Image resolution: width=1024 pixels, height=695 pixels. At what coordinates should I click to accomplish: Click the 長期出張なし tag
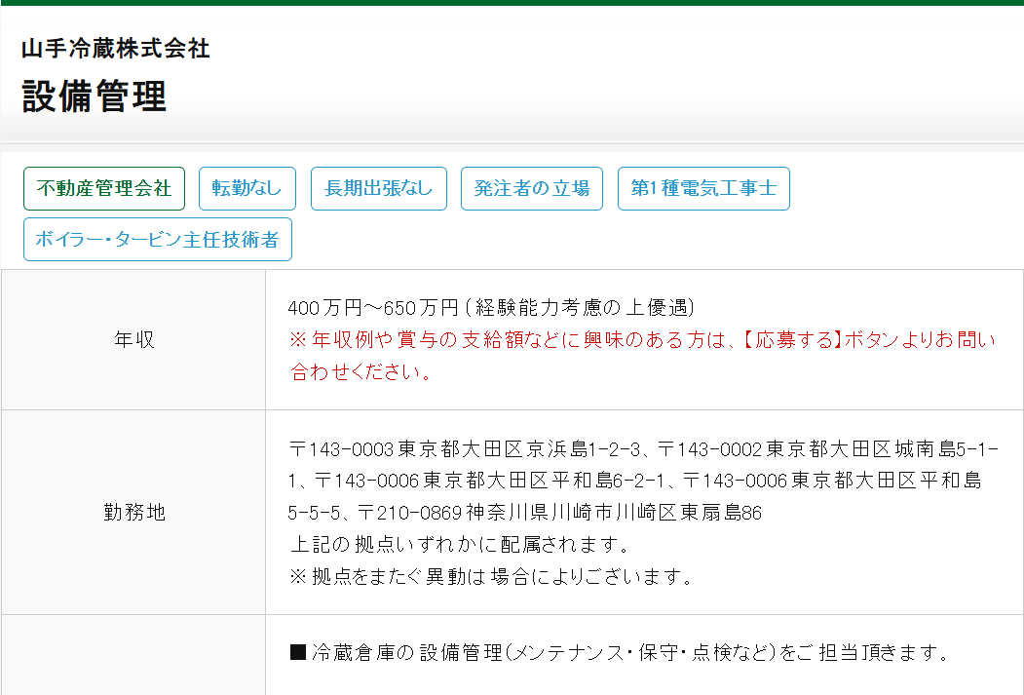click(378, 189)
